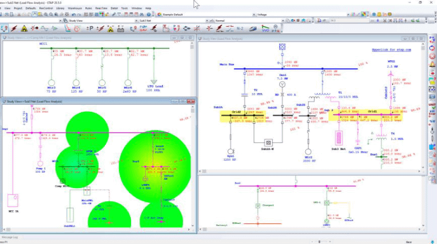Select the Mtr4 125 HP motor symbol
The height and width of the screenshot is (244, 437).
click(76, 83)
